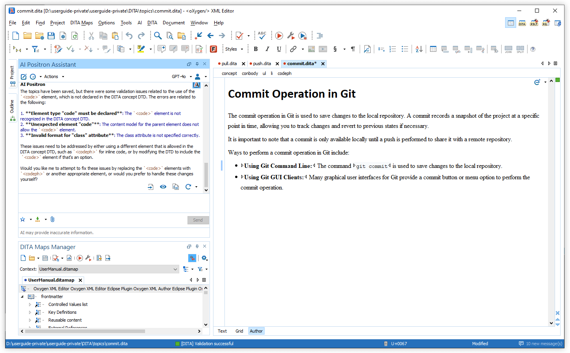Click the Insert link chain icon
Screen dimensions: 570x353
(293, 49)
